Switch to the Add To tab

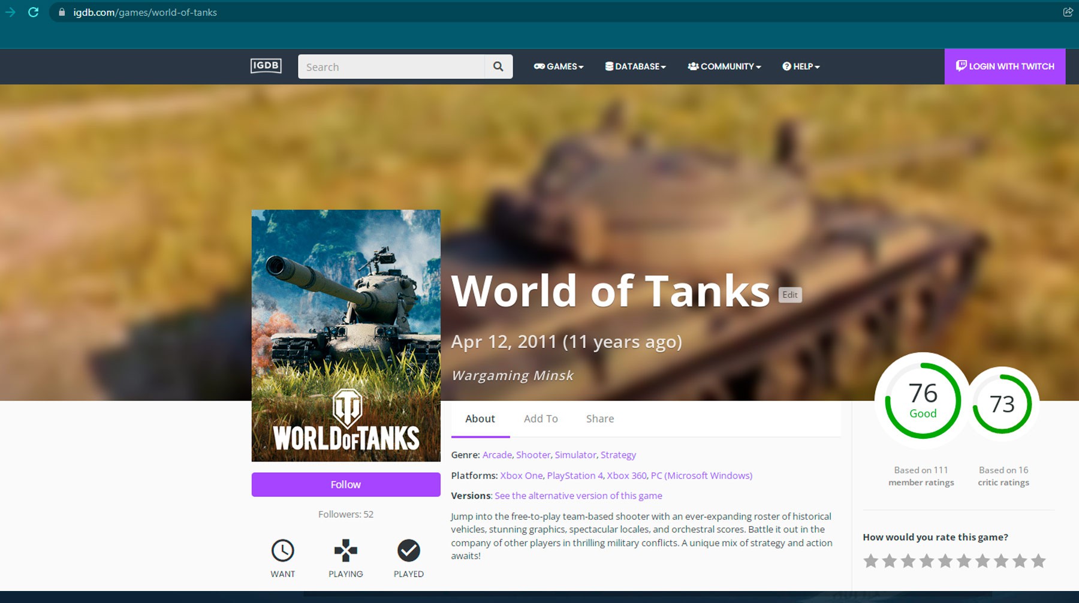click(x=541, y=419)
